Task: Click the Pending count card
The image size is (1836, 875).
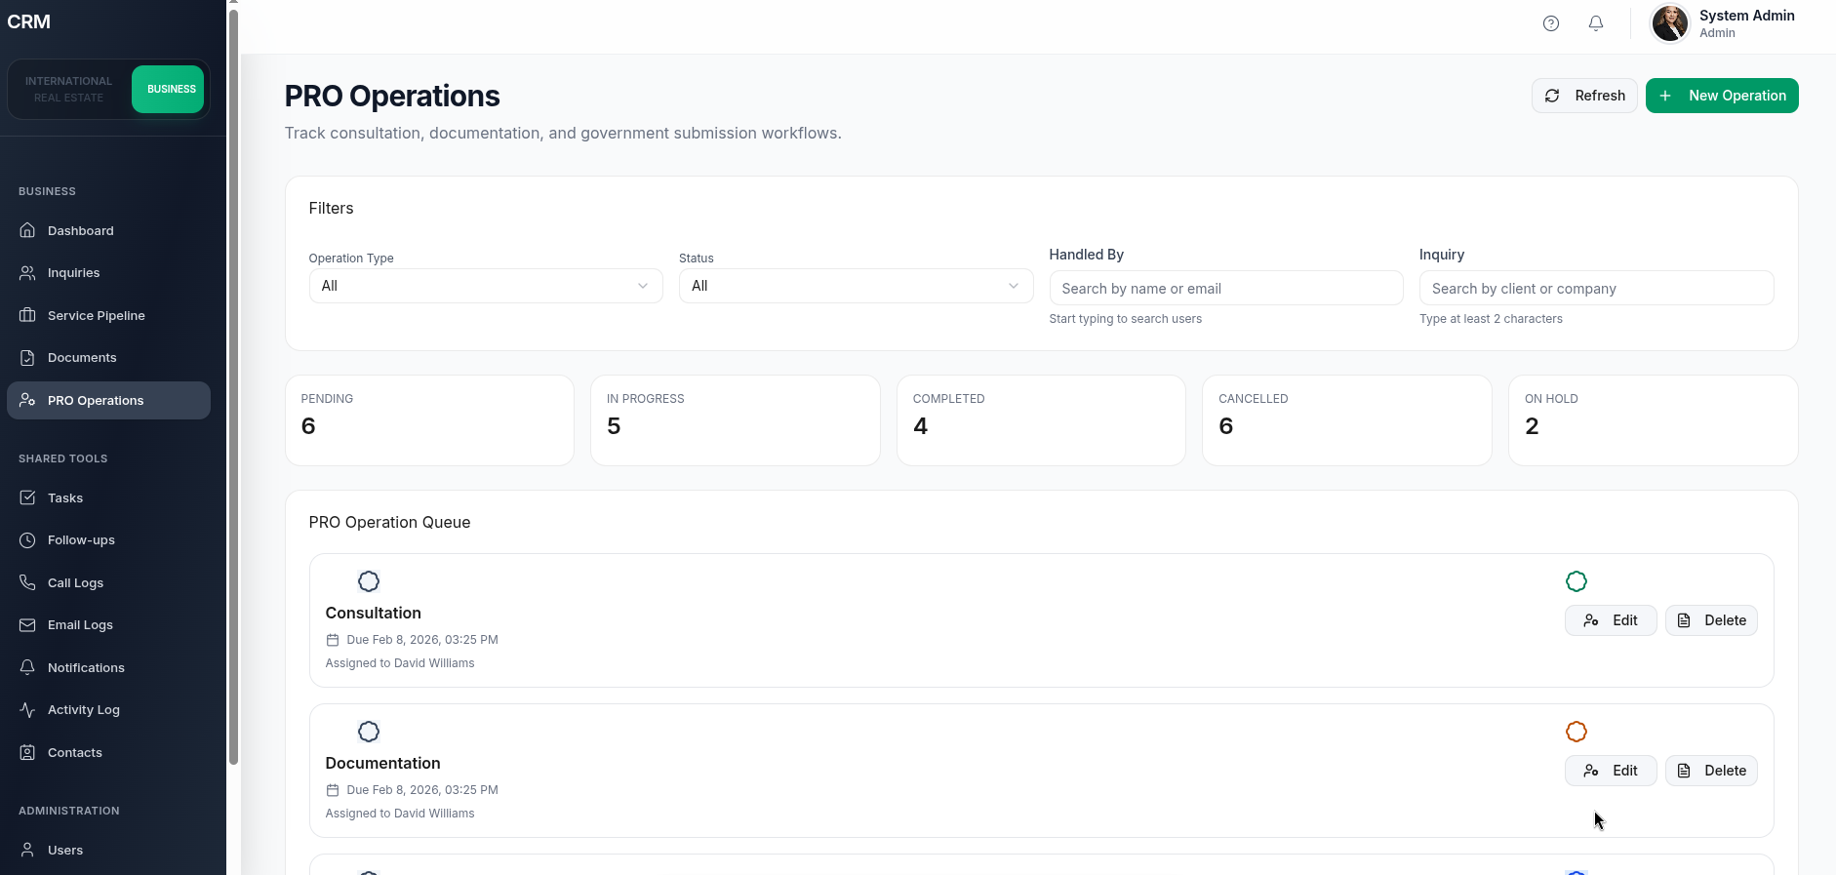Action: click(x=429, y=420)
